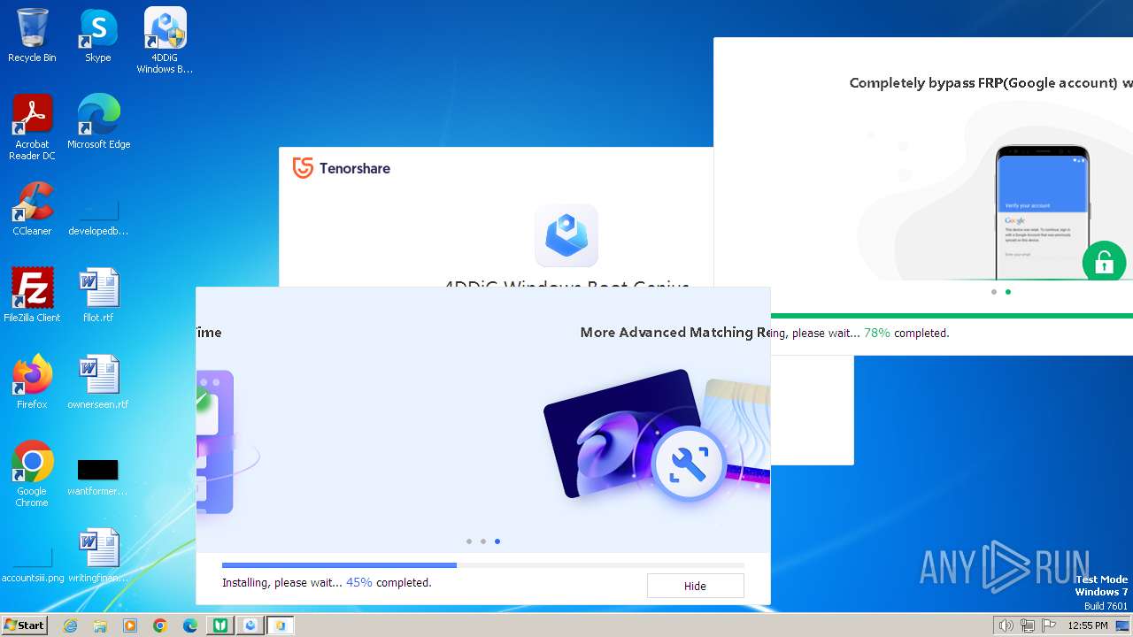Select second carousel dot in 4DDiG installer
The height and width of the screenshot is (637, 1133).
pos(483,541)
